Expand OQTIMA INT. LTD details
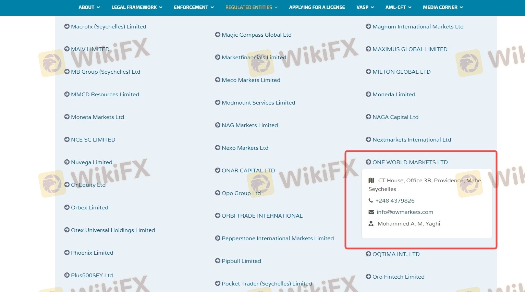 point(396,254)
